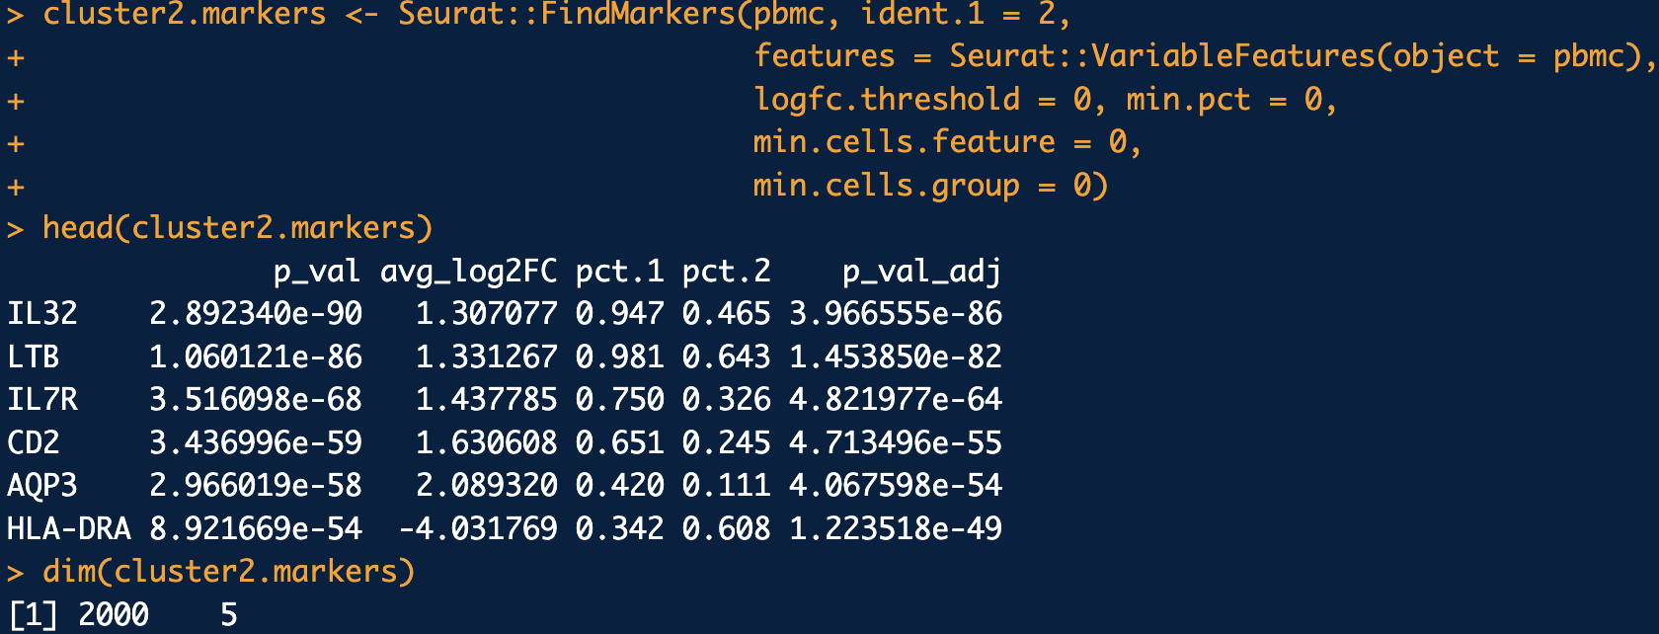This screenshot has width=1659, height=634.
Task: Click the p_val column header
Action: tap(317, 272)
